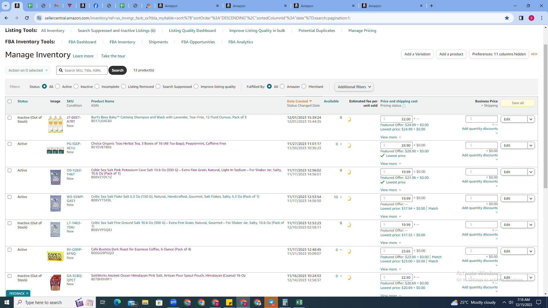548x308 pixels.
Task: Click the volume icon in system tray
Action: click(511, 302)
